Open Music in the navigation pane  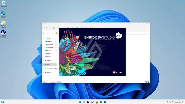[48, 53]
